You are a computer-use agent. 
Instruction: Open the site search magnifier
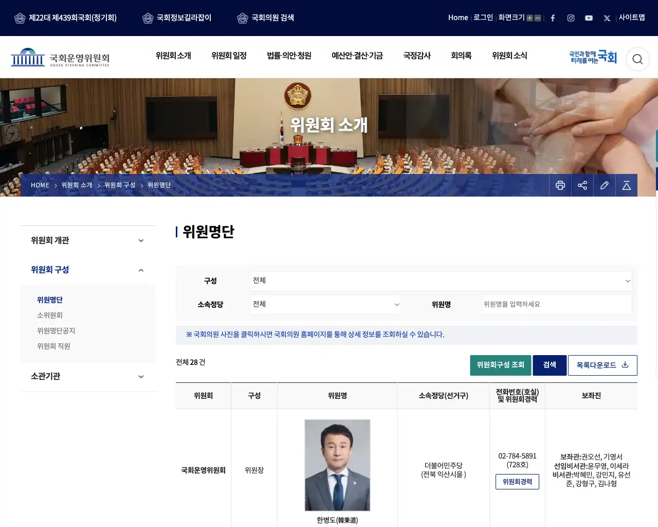tap(637, 59)
